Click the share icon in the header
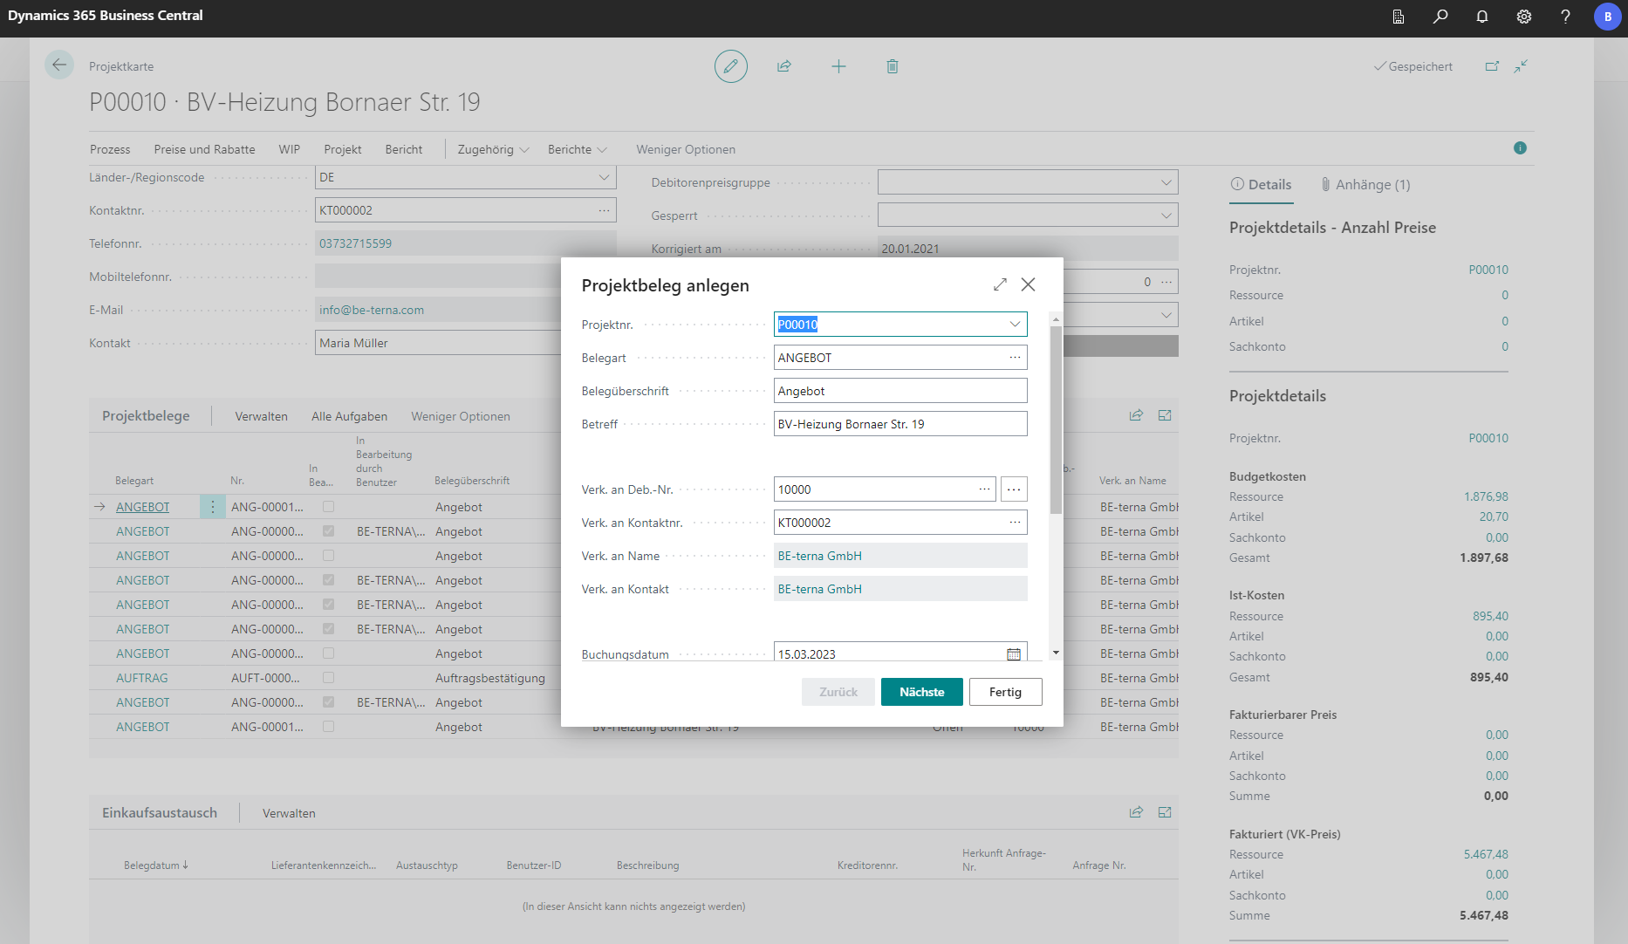 click(784, 66)
